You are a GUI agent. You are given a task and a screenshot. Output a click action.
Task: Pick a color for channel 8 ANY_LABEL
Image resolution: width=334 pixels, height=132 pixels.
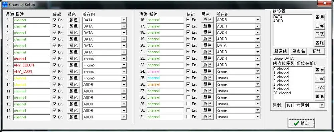coord(74,72)
